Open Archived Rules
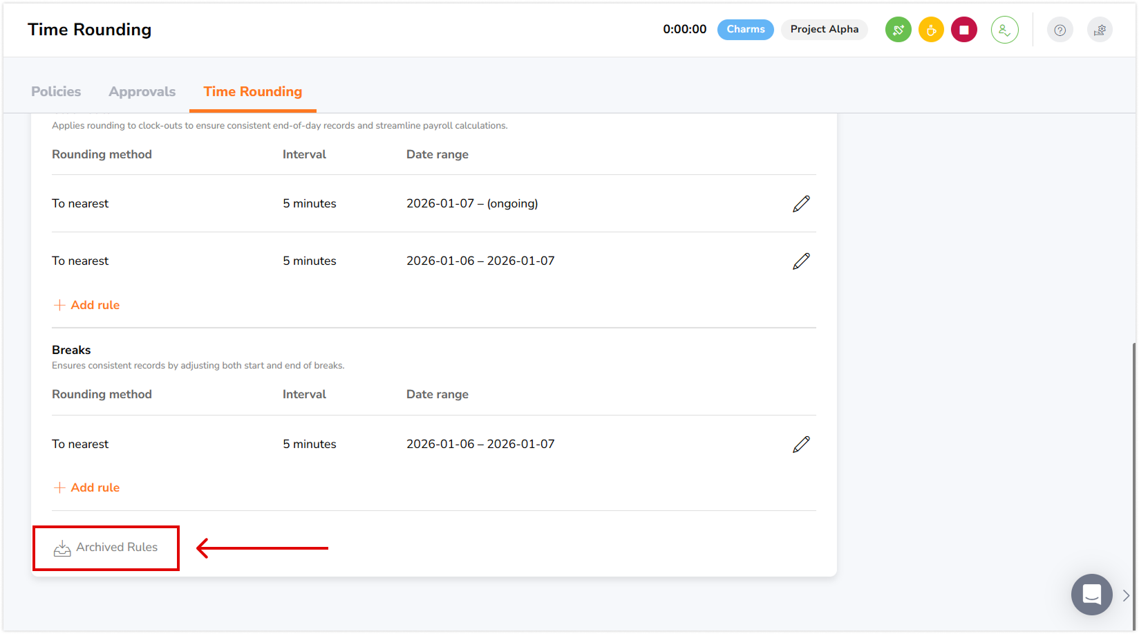The image size is (1139, 634). 106,548
